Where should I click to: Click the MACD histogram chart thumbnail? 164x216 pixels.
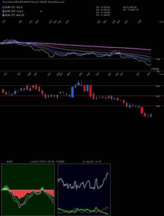coord(28,190)
